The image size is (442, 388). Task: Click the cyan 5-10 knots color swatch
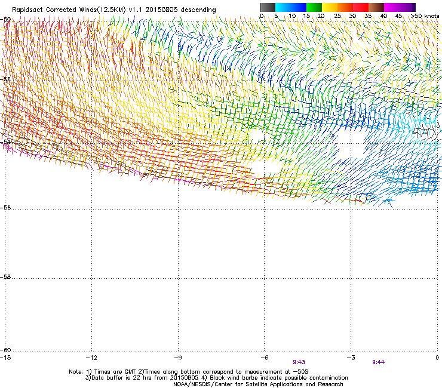tap(283, 7)
